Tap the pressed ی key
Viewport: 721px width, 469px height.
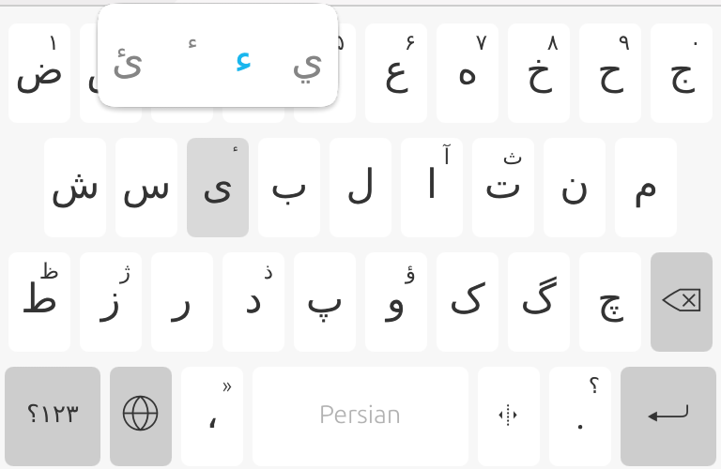tap(218, 188)
